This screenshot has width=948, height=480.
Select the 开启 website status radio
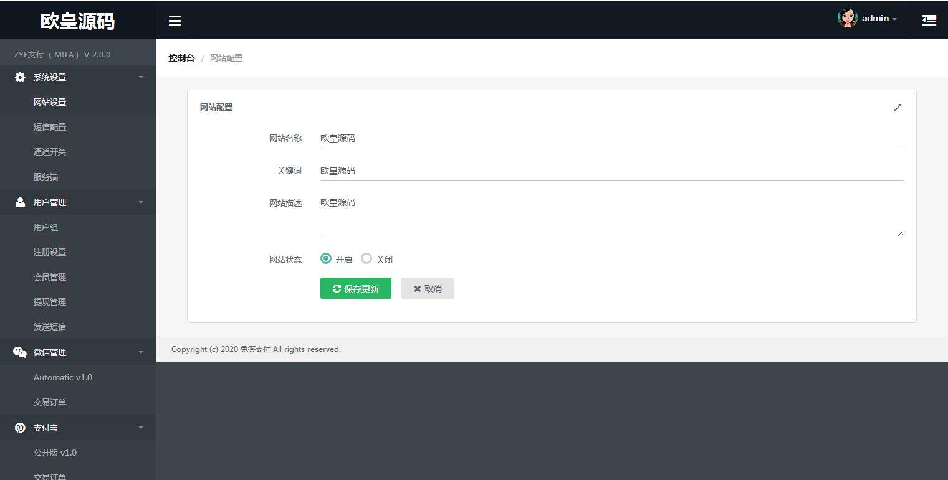tap(325, 258)
